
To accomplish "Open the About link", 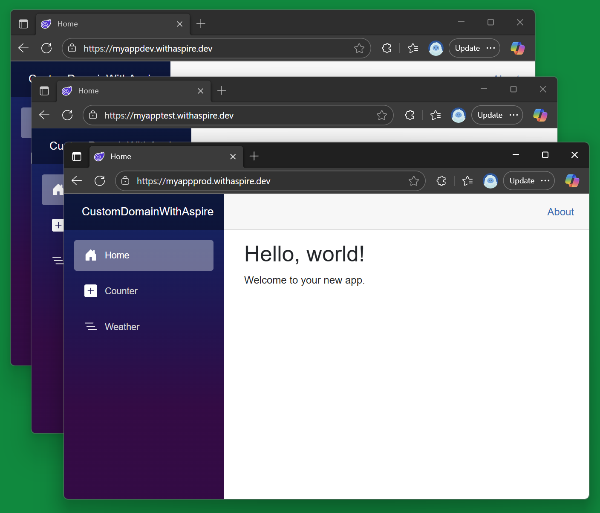I will pos(560,212).
